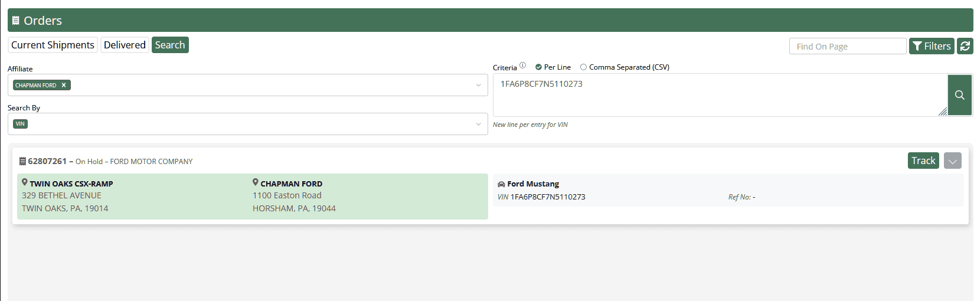Switch to the Delivered tab
The width and height of the screenshot is (974, 301).
(125, 45)
